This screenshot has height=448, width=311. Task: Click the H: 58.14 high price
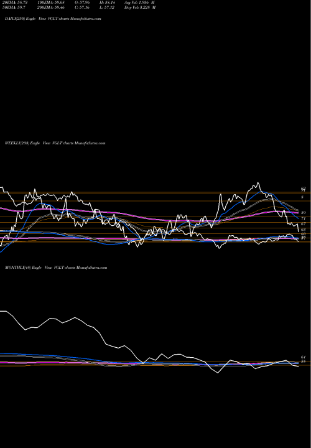click(106, 2)
